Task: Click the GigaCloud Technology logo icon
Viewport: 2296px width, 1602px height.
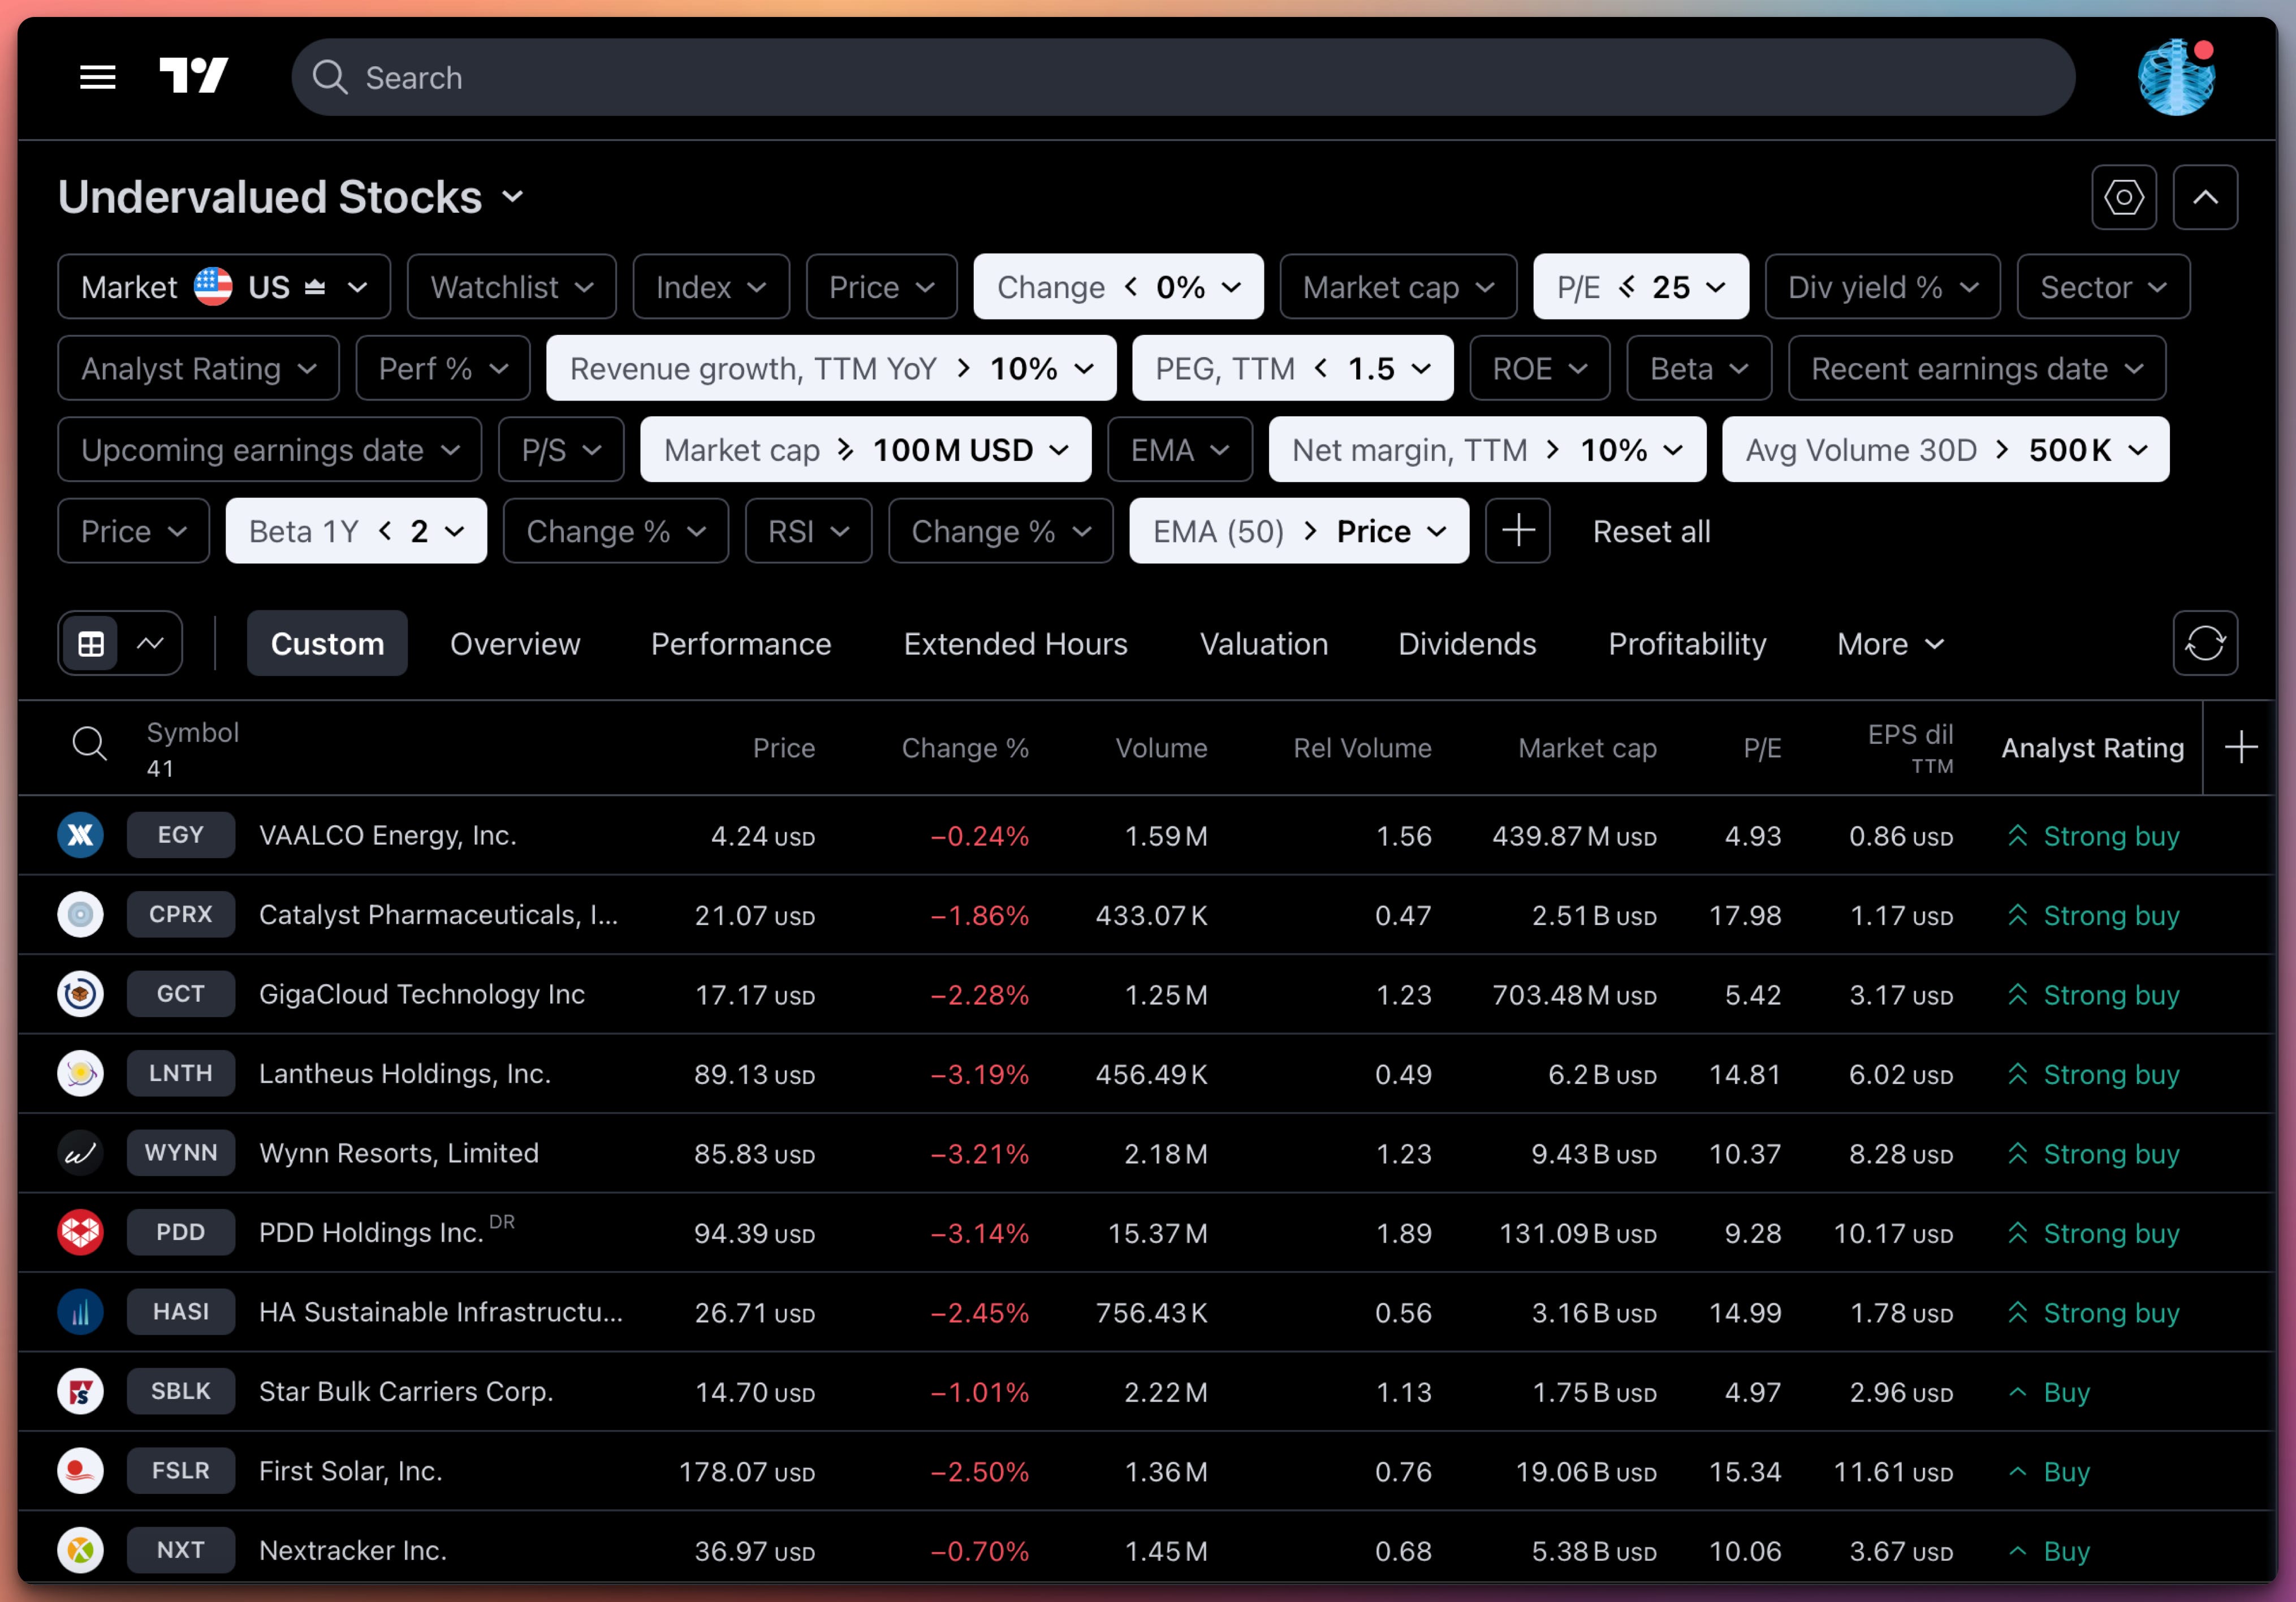Action: (x=80, y=994)
